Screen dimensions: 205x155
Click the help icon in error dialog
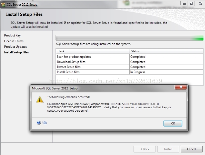coord(39,123)
